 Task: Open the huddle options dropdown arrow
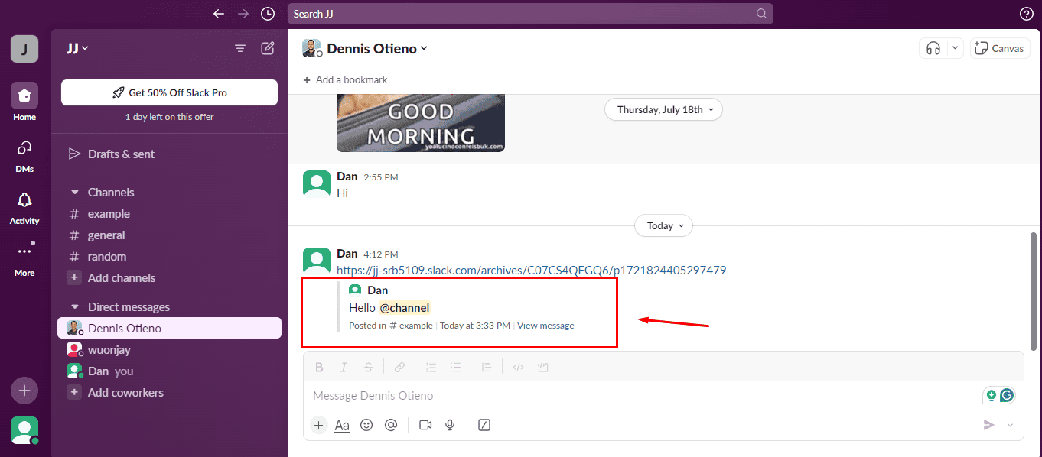(955, 48)
